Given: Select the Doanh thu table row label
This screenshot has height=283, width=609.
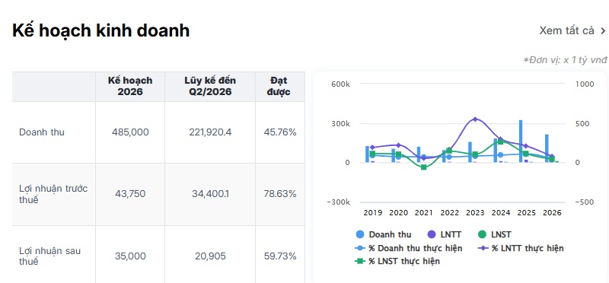Looking at the screenshot, I should coord(42,132).
